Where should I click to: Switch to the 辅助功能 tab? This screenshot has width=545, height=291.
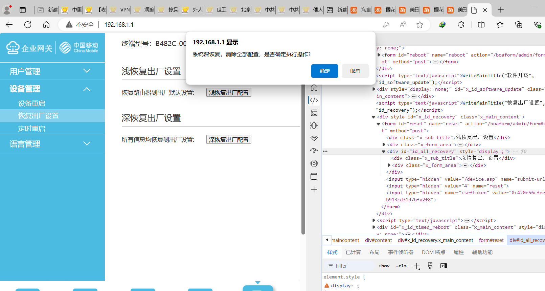(x=482, y=252)
